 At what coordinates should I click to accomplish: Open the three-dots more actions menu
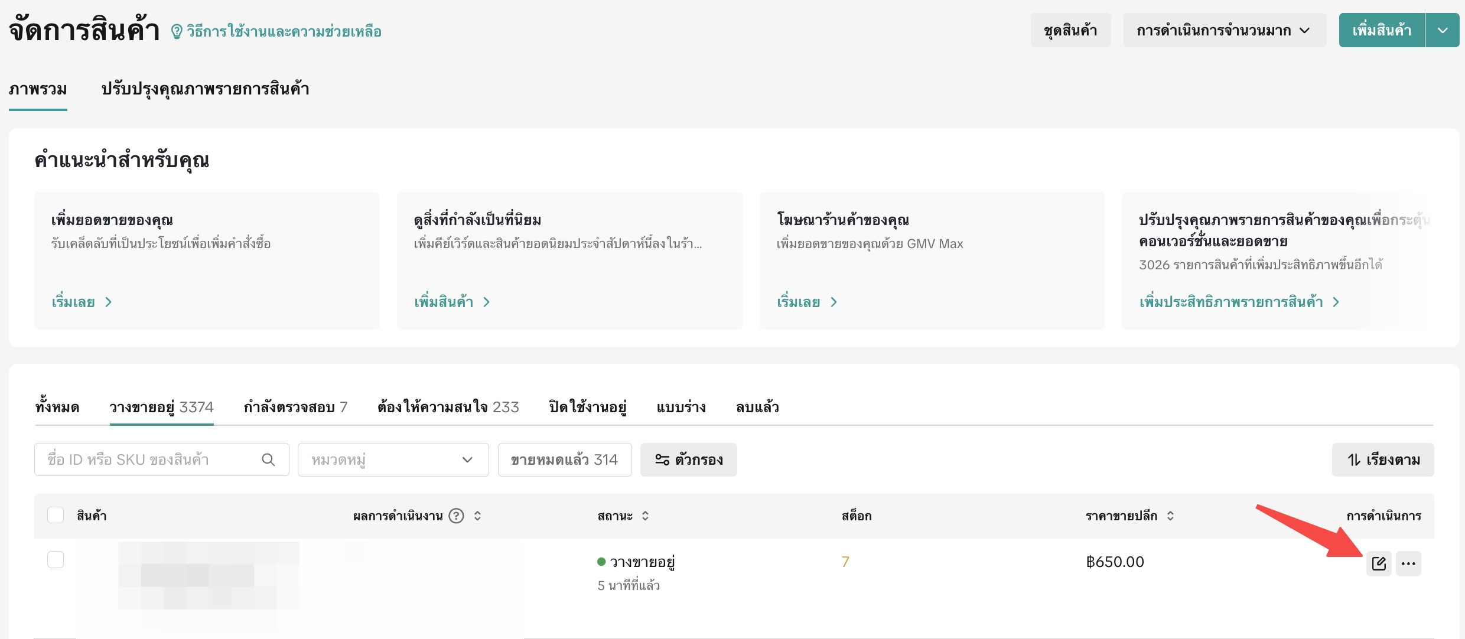1408,563
